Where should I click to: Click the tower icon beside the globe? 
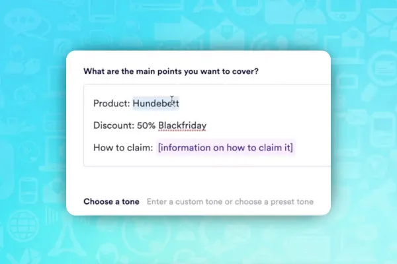click(68, 239)
